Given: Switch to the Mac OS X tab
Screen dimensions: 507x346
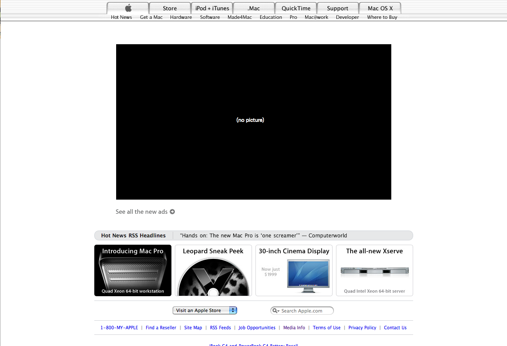Looking at the screenshot, I should click(380, 8).
